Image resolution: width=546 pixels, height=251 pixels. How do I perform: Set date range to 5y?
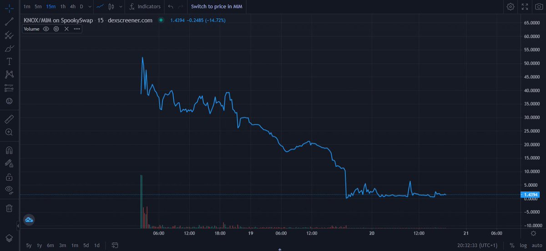click(29, 245)
